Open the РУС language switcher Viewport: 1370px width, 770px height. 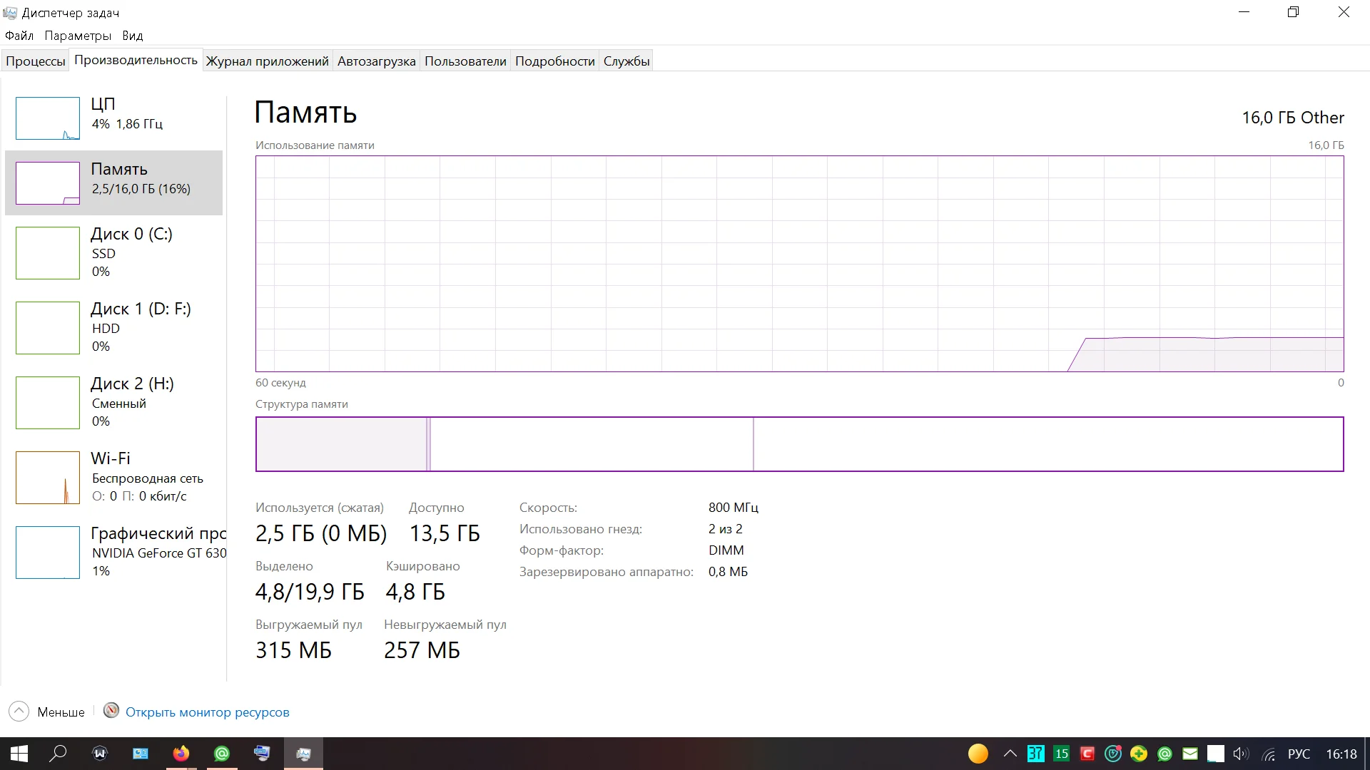click(x=1298, y=754)
